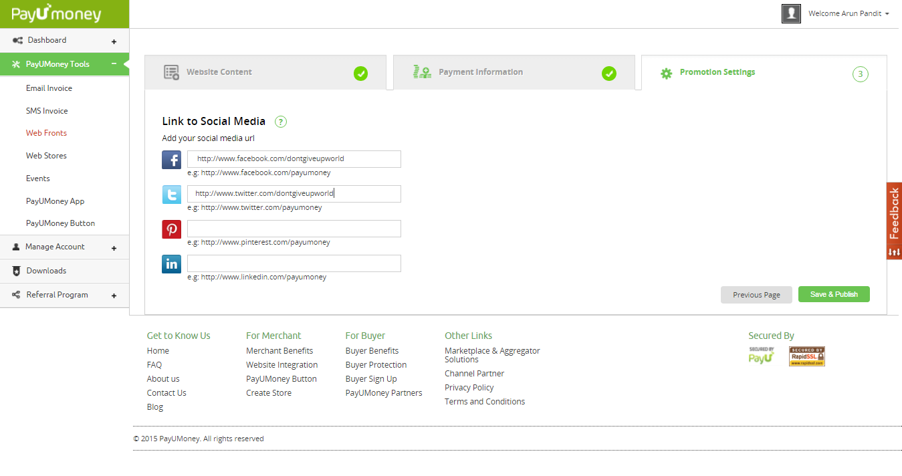Switch to the Website Content tab
The image size is (902, 476).
pyautogui.click(x=265, y=72)
